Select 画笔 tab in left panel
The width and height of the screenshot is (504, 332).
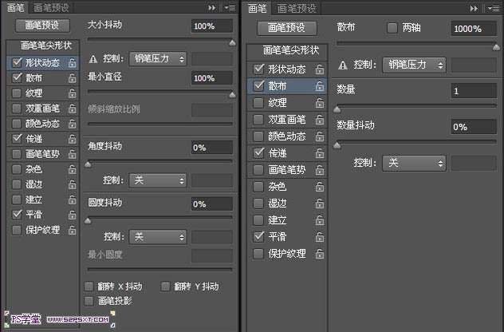point(15,7)
